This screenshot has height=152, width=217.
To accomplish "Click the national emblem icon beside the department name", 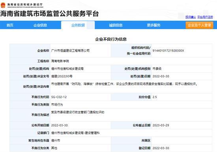I will point(3,5).
